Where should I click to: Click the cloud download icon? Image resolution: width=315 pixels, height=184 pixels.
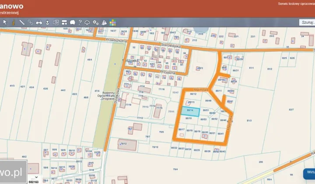pos(87,22)
